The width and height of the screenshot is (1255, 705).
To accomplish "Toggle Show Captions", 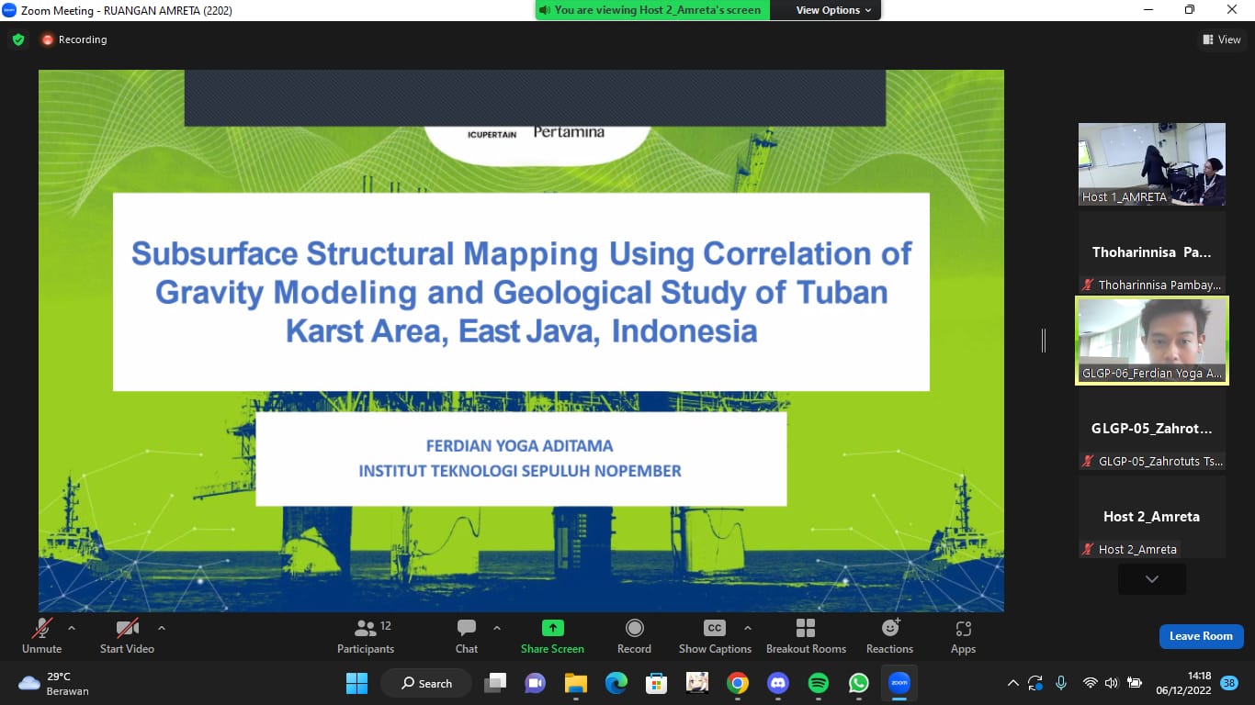I will (x=715, y=636).
